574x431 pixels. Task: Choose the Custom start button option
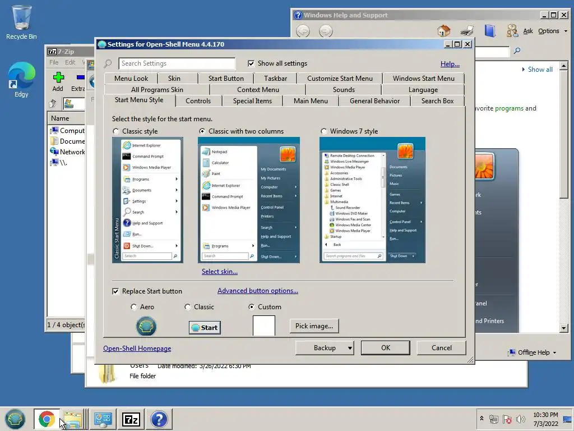coord(252,307)
